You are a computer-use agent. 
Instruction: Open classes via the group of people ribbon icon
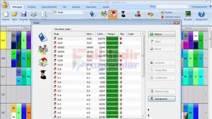tap(104, 14)
